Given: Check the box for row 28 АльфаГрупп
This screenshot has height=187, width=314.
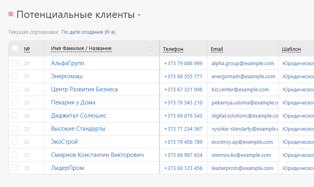Looking at the screenshot, I should point(15,63).
